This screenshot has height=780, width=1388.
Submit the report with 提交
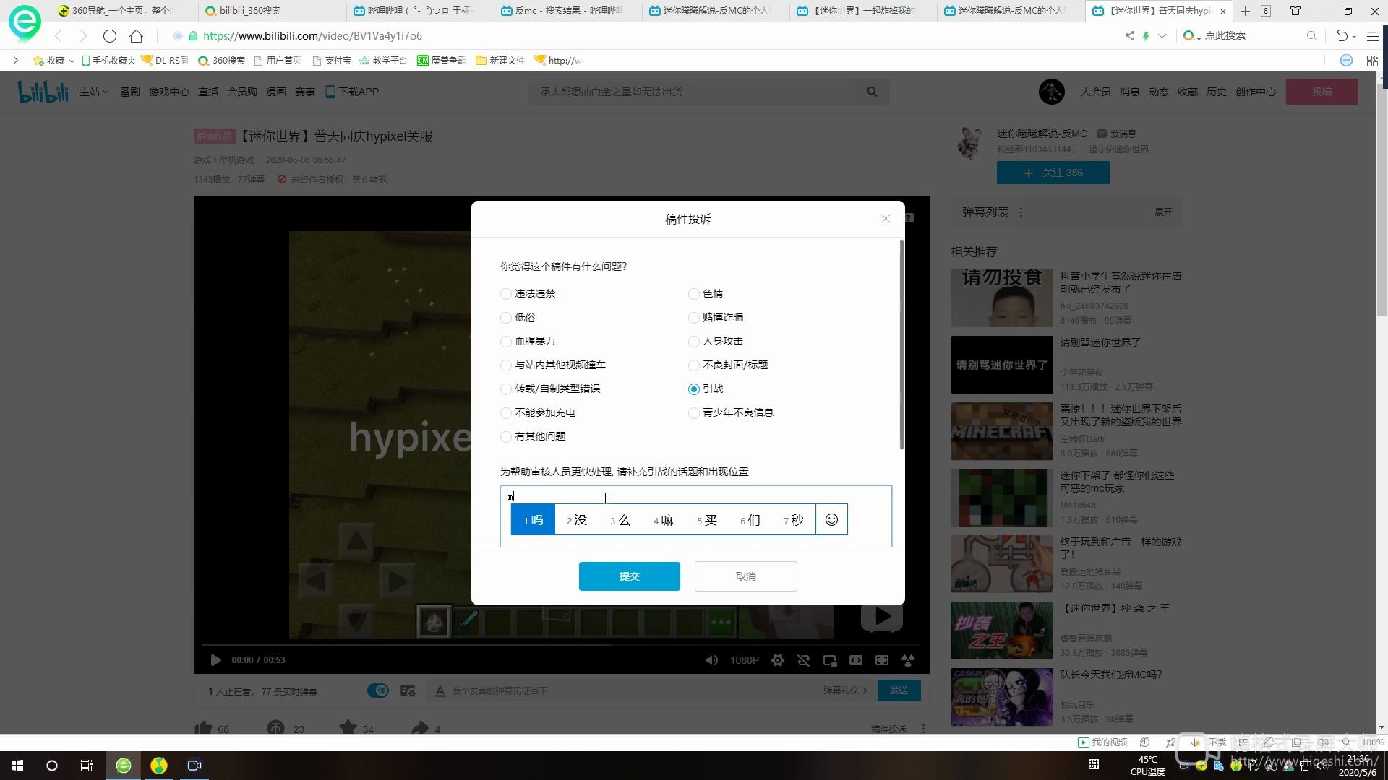pyautogui.click(x=629, y=576)
